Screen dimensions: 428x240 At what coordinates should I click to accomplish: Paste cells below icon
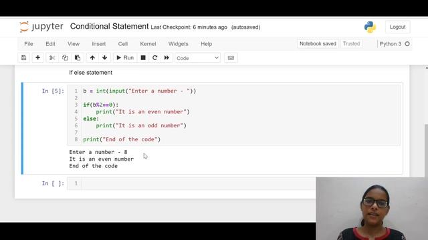(x=78, y=58)
